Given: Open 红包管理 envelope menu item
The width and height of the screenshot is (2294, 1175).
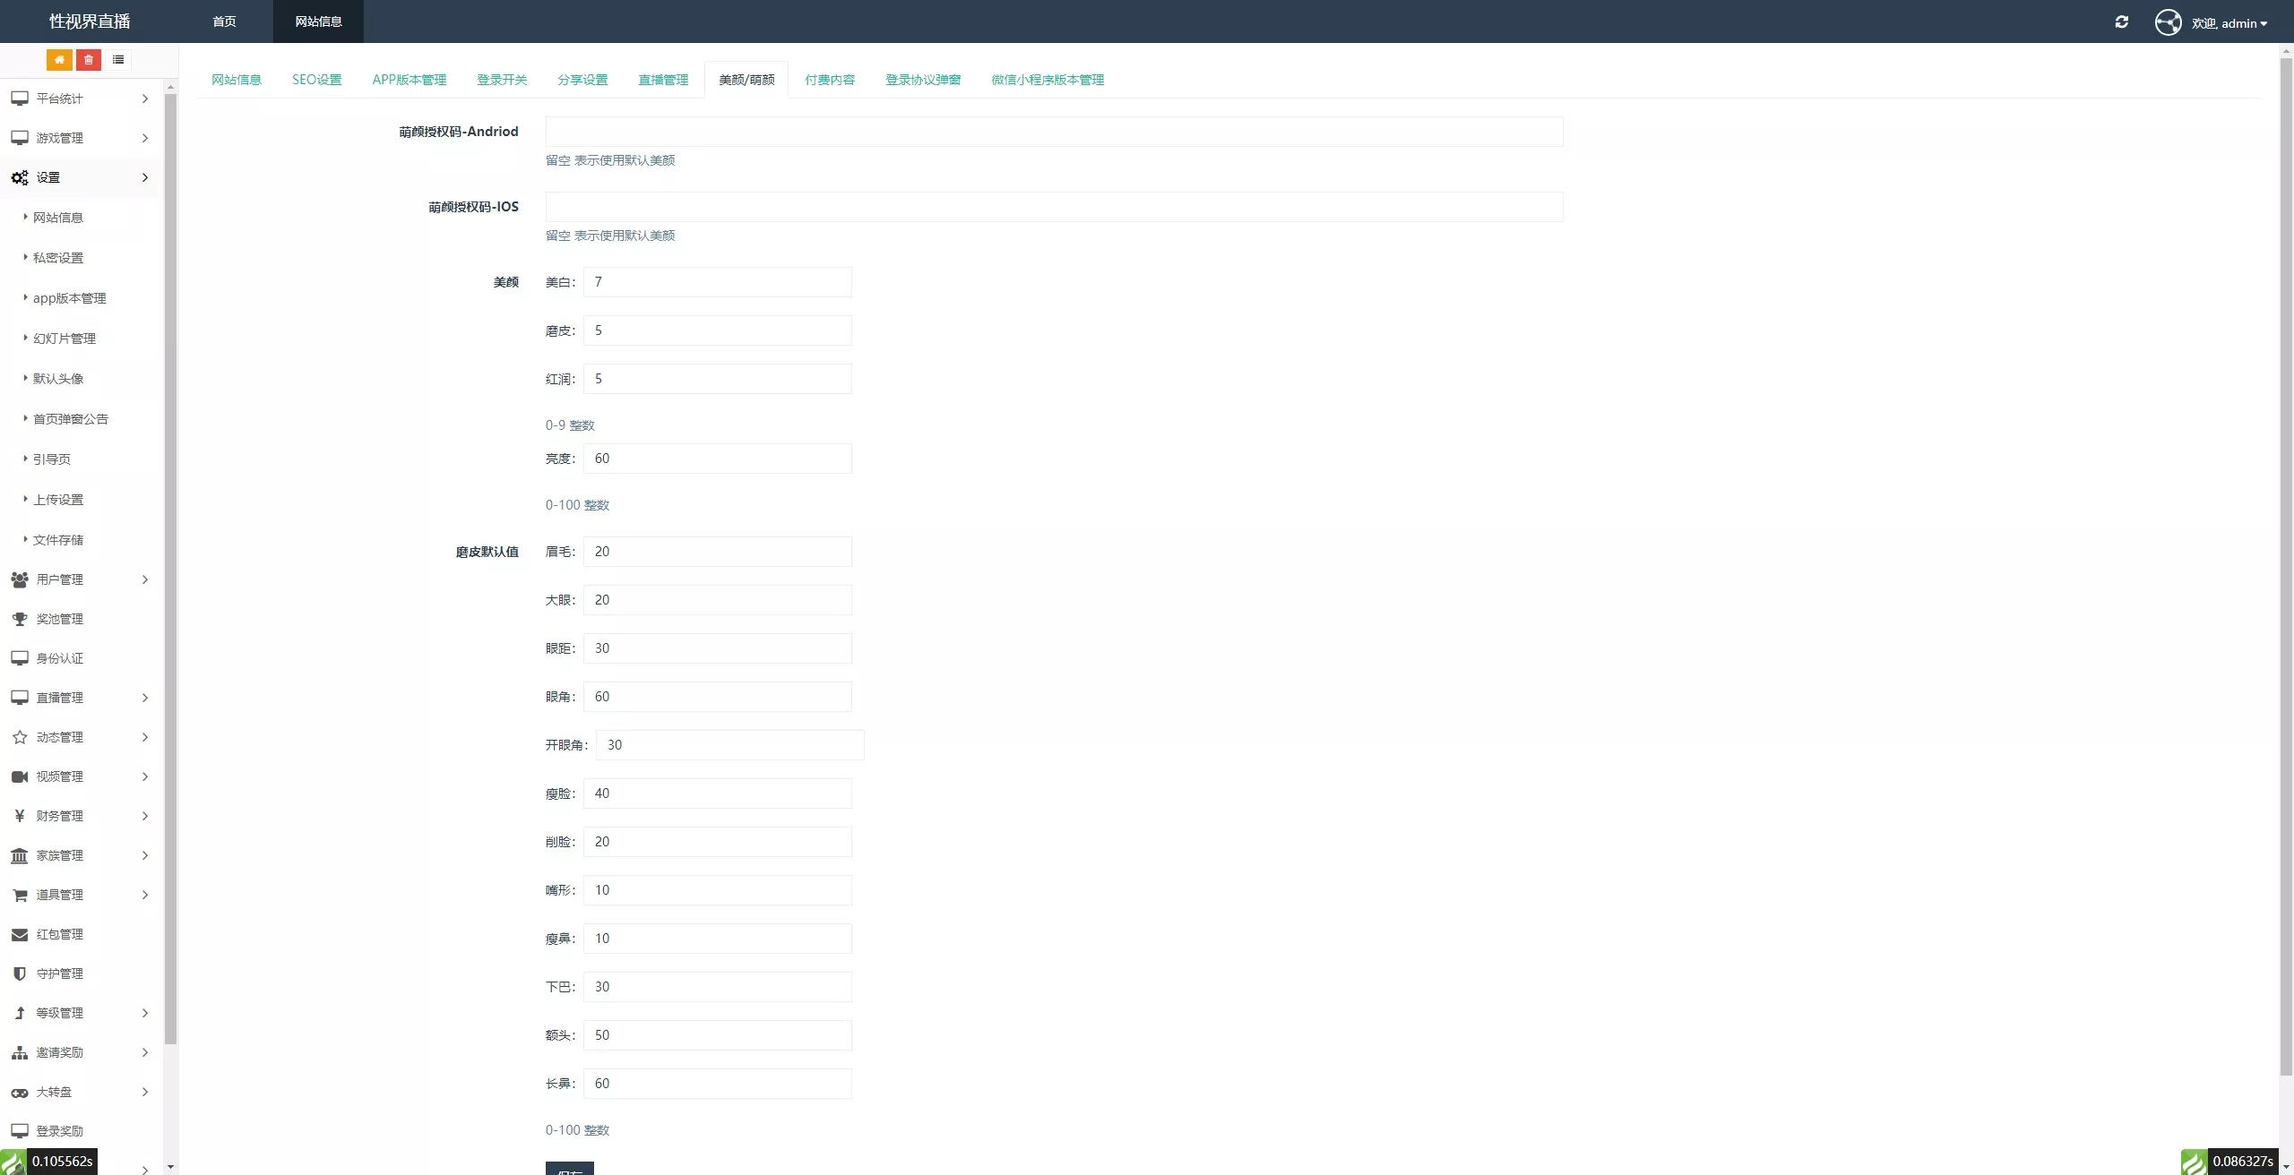Looking at the screenshot, I should pos(59,934).
